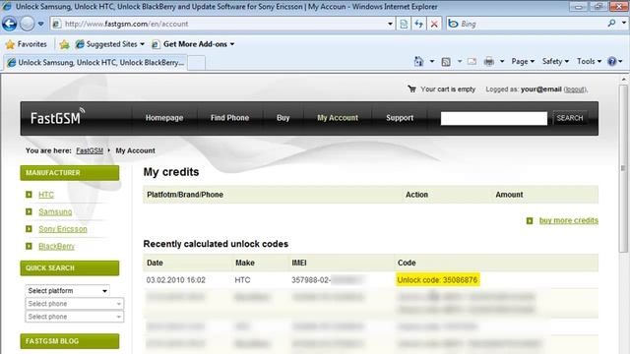This screenshot has width=630, height=354.
Task: Open the Safety menu
Action: [555, 61]
